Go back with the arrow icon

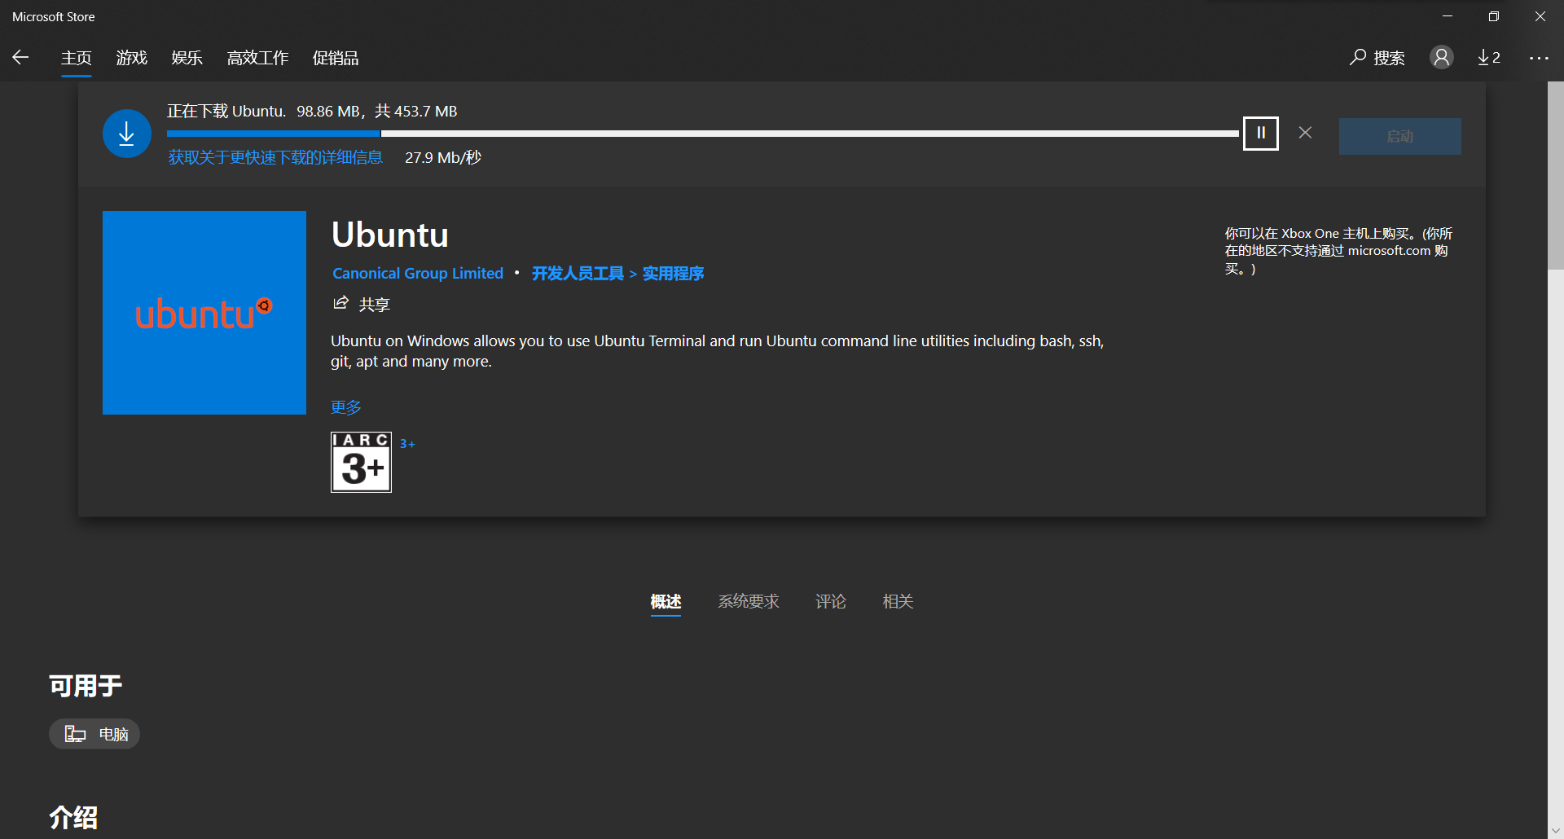(x=21, y=57)
